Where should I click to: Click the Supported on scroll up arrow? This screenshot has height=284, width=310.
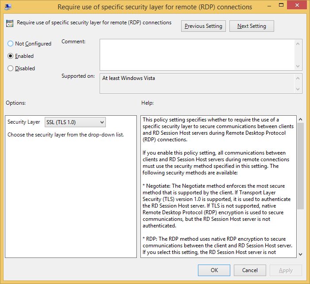(x=298, y=78)
